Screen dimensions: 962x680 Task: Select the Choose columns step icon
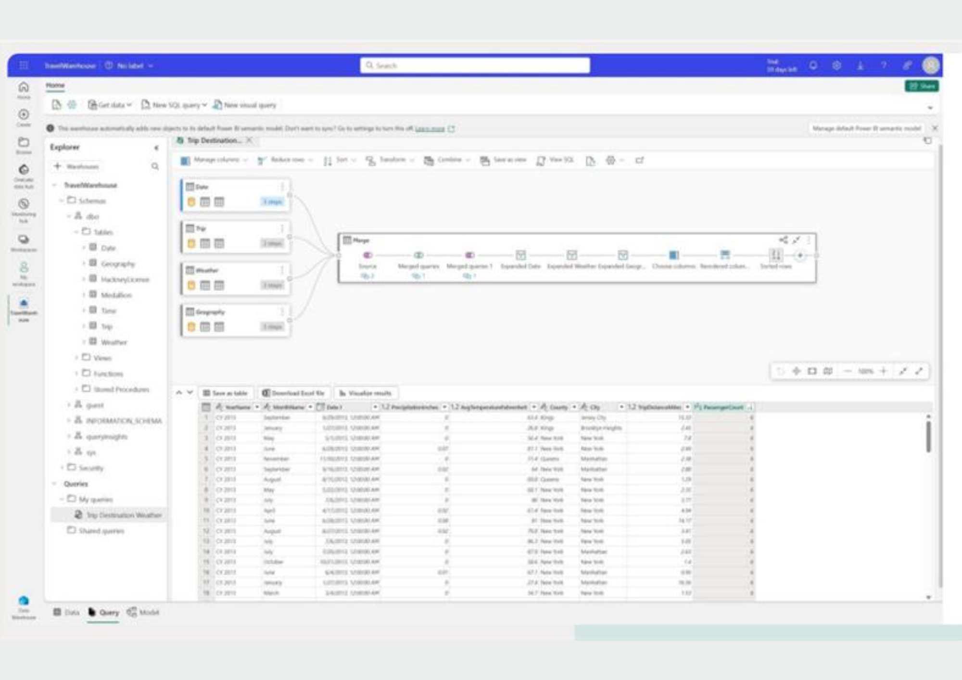[x=673, y=255]
